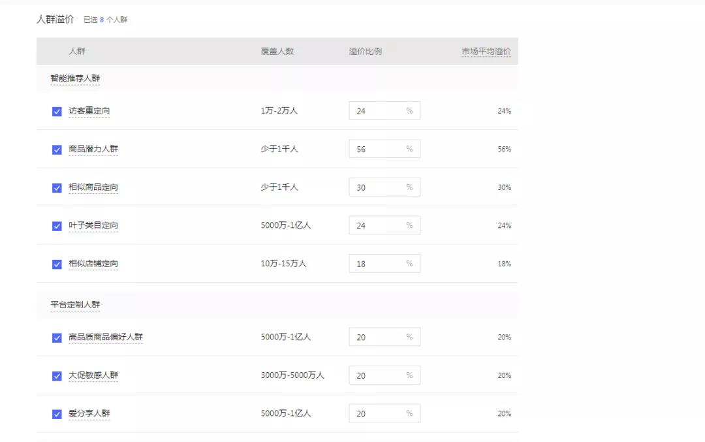Uncheck the 商品潜力人群 checkbox
Viewport: 705px width, 442px height.
(57, 150)
